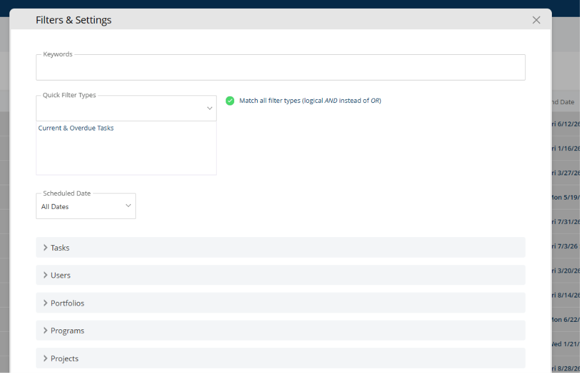Image resolution: width=580 pixels, height=373 pixels.
Task: Open the Quick Filter Types dropdown
Action: click(x=126, y=109)
